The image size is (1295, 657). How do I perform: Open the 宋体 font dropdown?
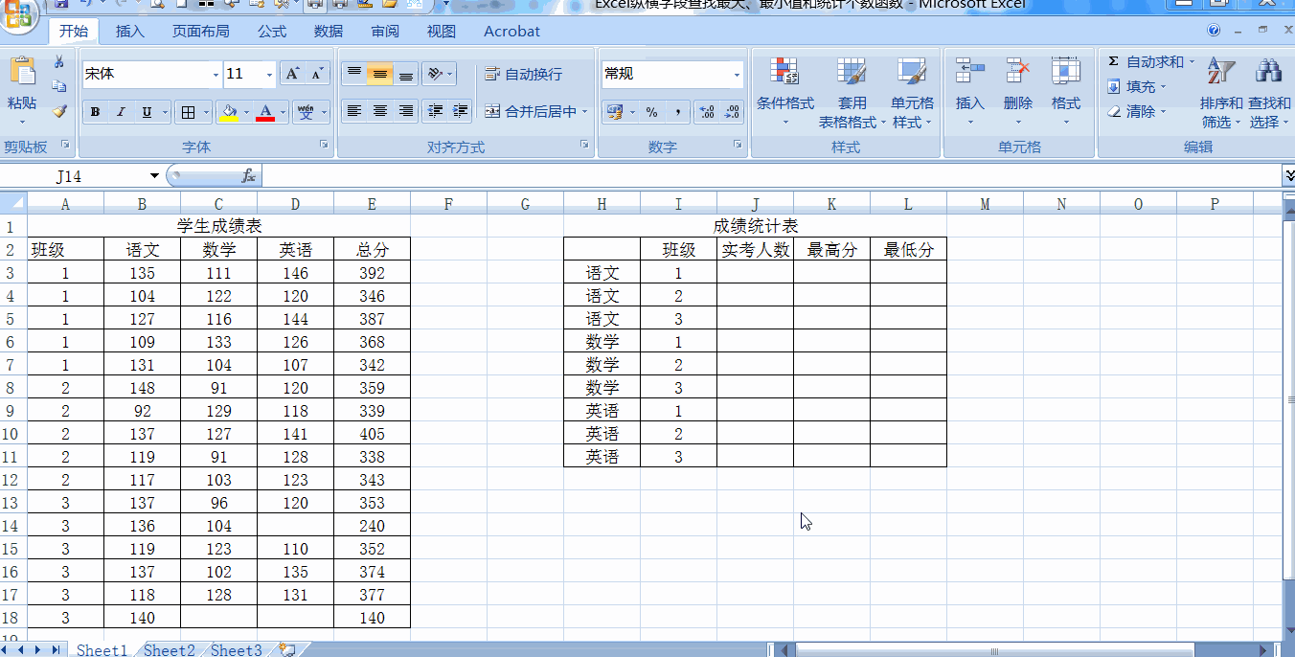point(216,74)
